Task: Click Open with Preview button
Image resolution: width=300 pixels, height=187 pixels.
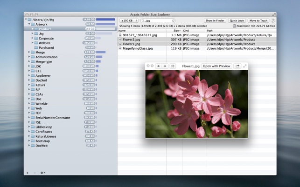Action: (x=216, y=66)
